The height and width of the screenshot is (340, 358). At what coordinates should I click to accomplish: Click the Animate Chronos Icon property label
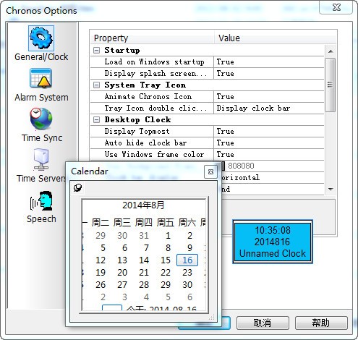pyautogui.click(x=148, y=97)
